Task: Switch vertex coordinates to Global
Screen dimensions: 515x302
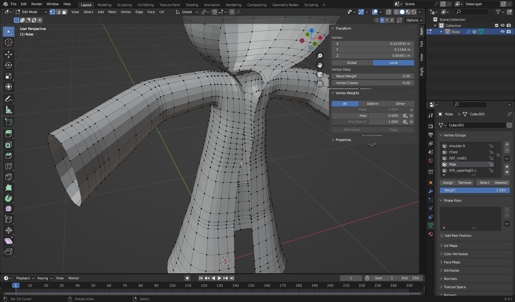Action: coord(352,63)
